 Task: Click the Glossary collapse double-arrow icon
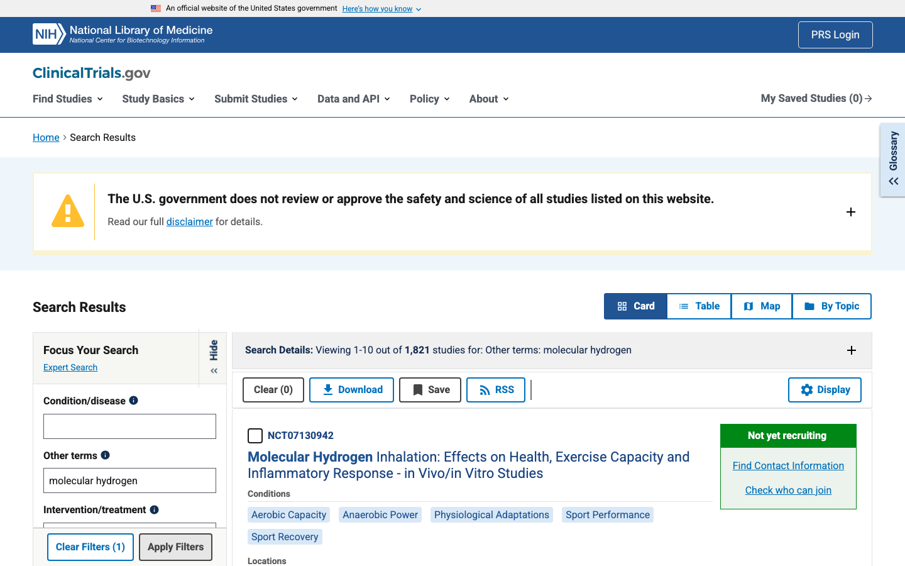[x=894, y=181]
